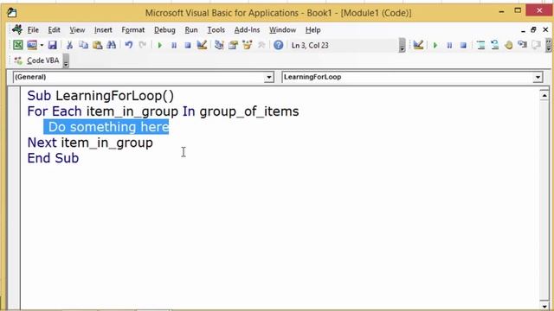Open the Window menu
554x311 pixels.
[282, 30]
